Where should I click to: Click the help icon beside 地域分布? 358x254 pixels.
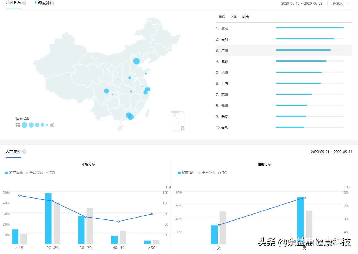pos(24,3)
